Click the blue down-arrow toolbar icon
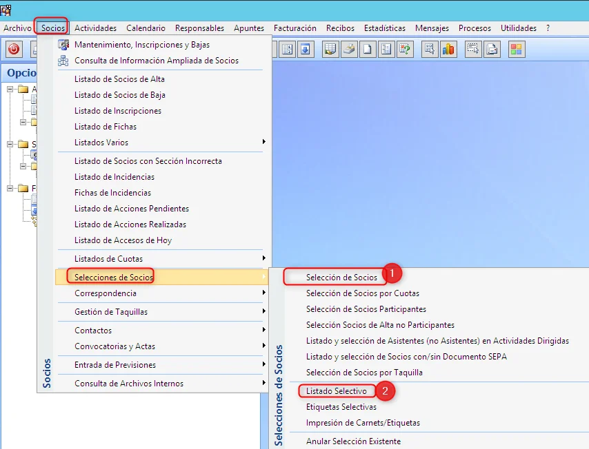Screen dimensions: 589x449 [x=305, y=49]
